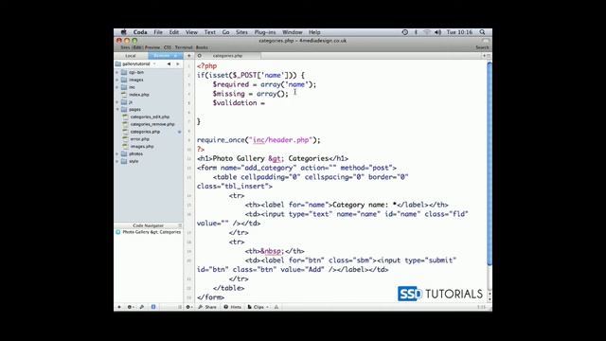Expand the images folder
The image size is (606, 341).
(117, 80)
